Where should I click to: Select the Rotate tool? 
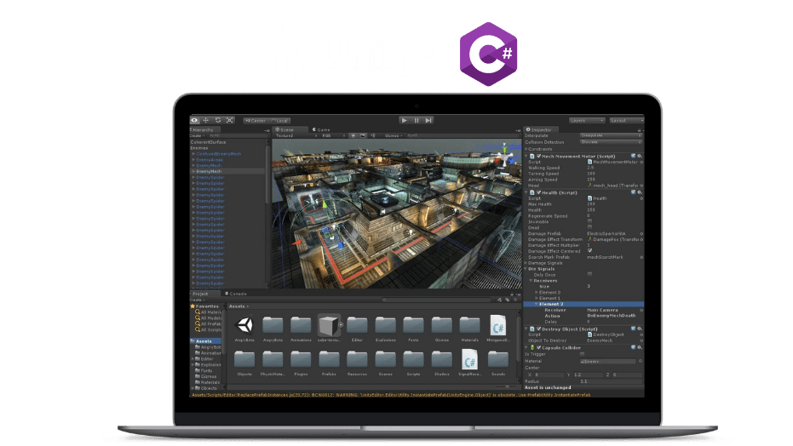[218, 120]
